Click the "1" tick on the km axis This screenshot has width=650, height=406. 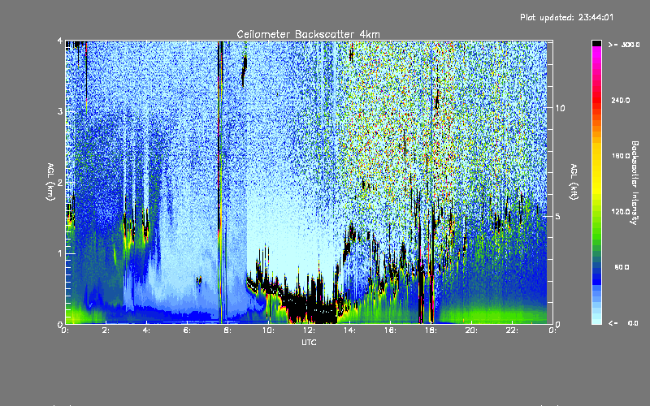tap(60, 253)
